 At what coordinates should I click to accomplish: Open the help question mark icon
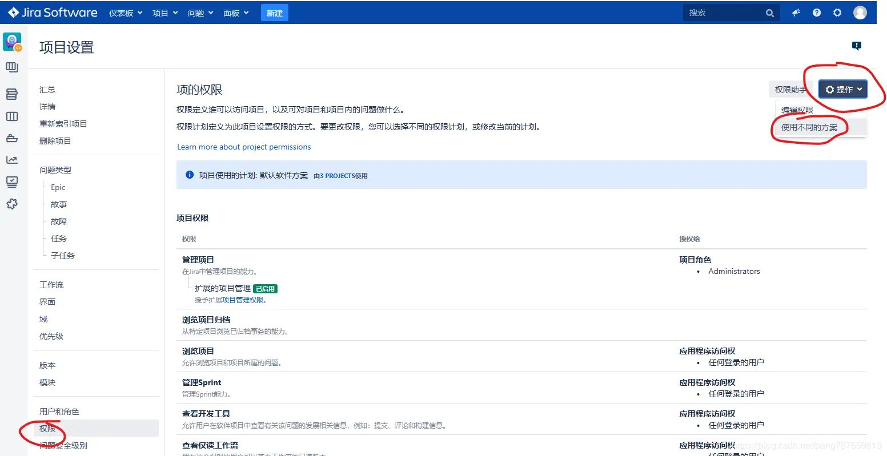point(817,12)
